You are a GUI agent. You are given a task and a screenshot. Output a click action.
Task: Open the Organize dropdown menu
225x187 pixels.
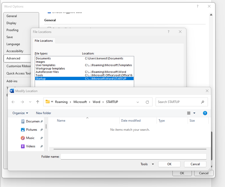[20, 113]
